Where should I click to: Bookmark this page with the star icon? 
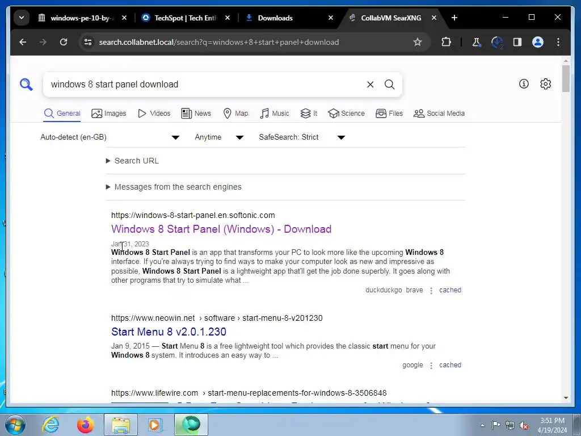[418, 42]
